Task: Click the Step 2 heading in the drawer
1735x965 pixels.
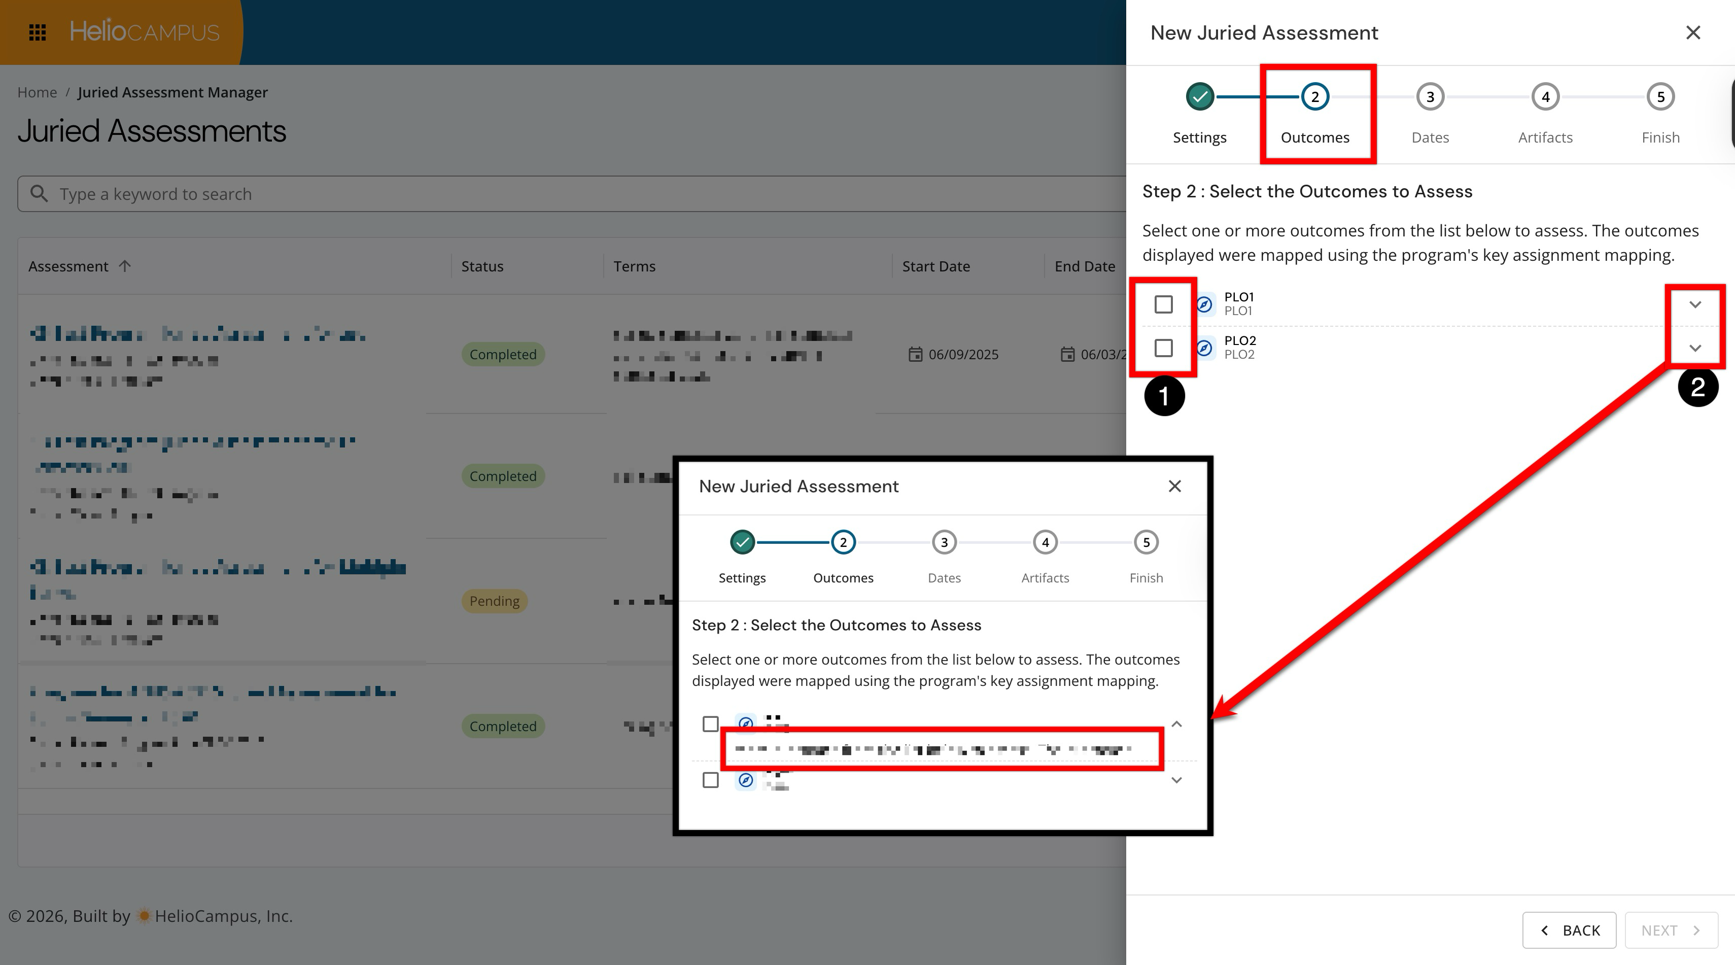Action: click(x=1307, y=191)
